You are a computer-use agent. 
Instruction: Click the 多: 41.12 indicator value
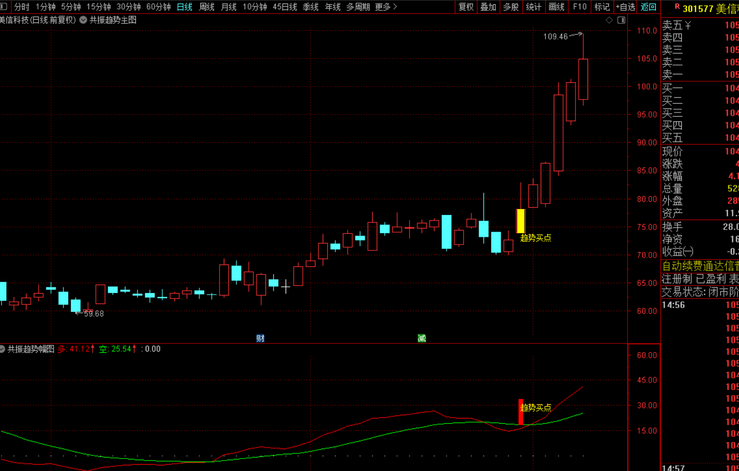(x=76, y=349)
